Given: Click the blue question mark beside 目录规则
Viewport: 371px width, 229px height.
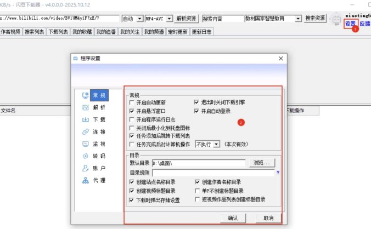Looking at the screenshot, I should pyautogui.click(x=278, y=173).
